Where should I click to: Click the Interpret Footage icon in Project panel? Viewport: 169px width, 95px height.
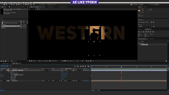pos(1,61)
